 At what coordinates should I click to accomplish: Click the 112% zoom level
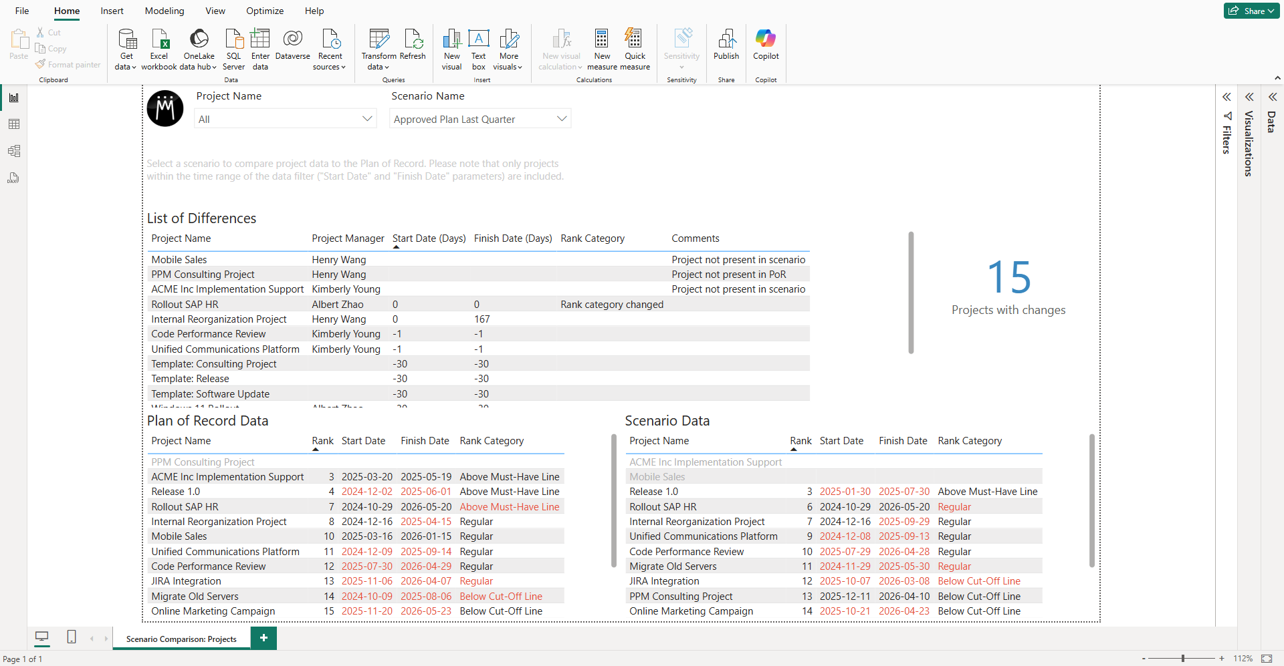click(1243, 659)
